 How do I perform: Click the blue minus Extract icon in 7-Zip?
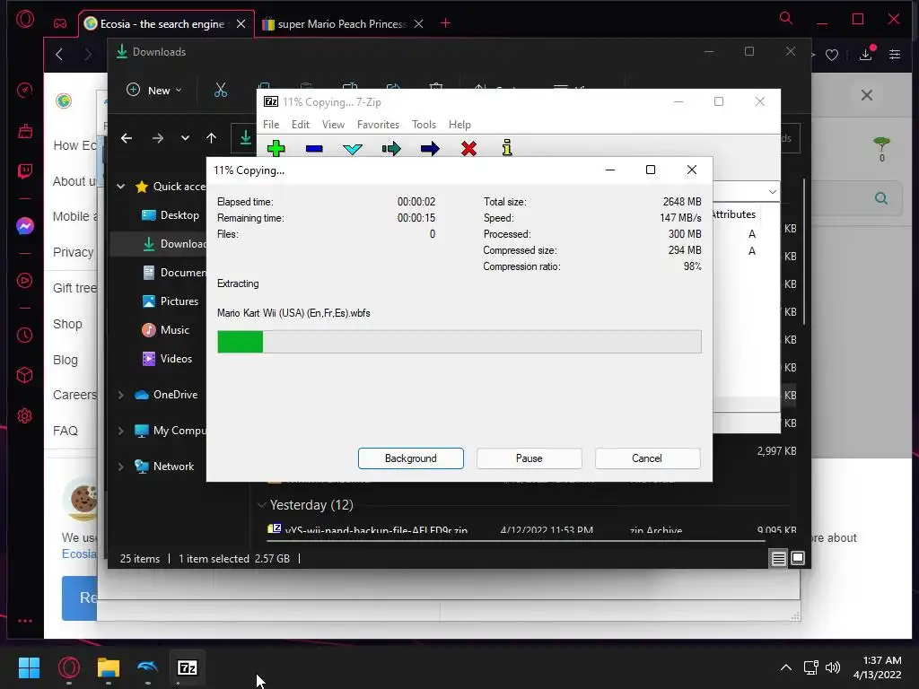pos(314,149)
